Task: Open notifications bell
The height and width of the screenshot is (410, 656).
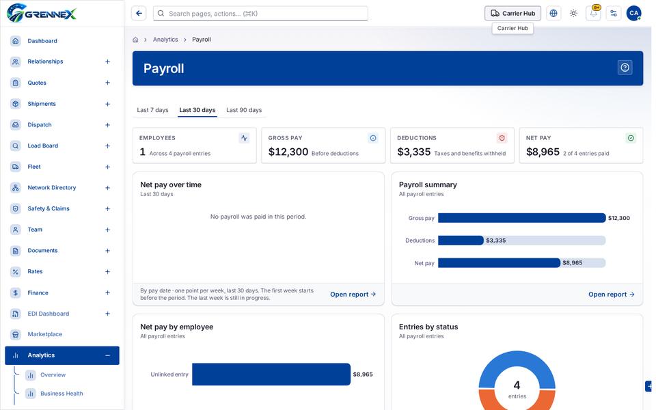Action: [593, 14]
